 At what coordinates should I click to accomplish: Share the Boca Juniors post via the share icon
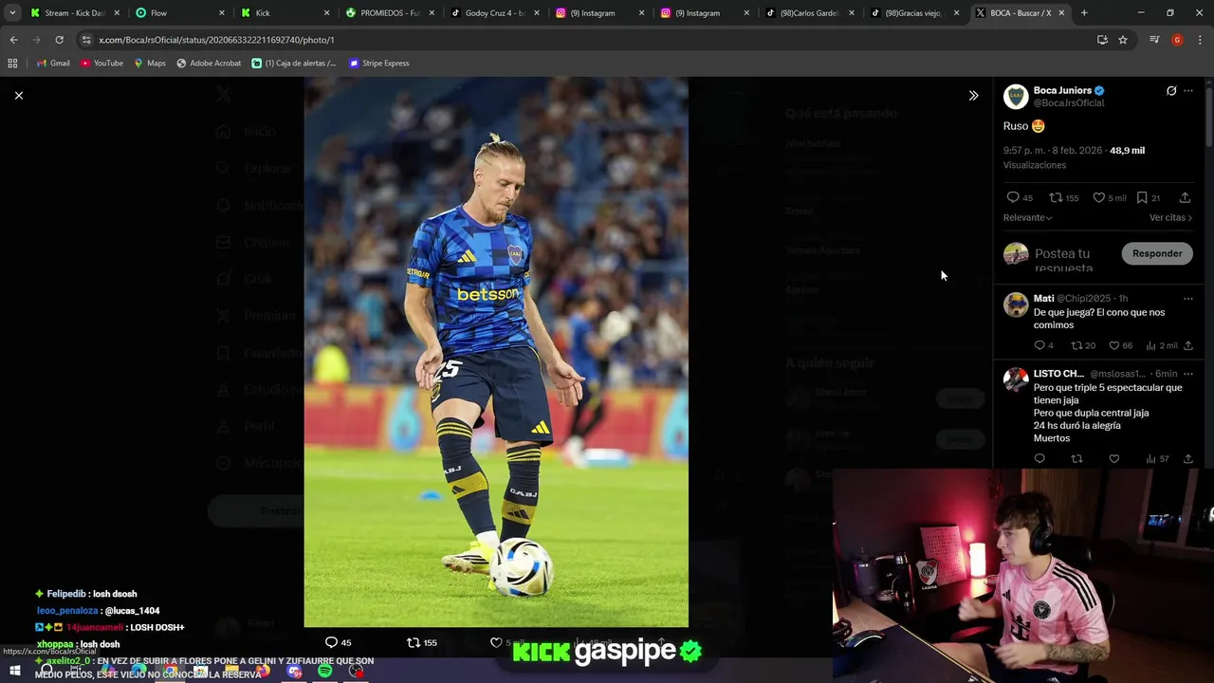coord(1185,197)
